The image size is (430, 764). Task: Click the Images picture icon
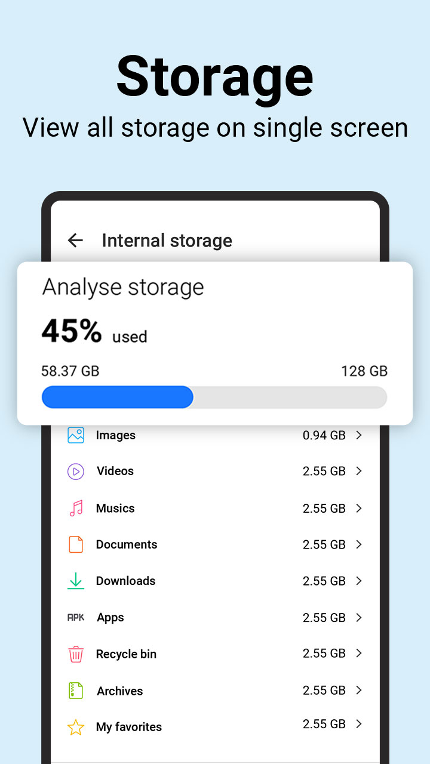click(76, 435)
